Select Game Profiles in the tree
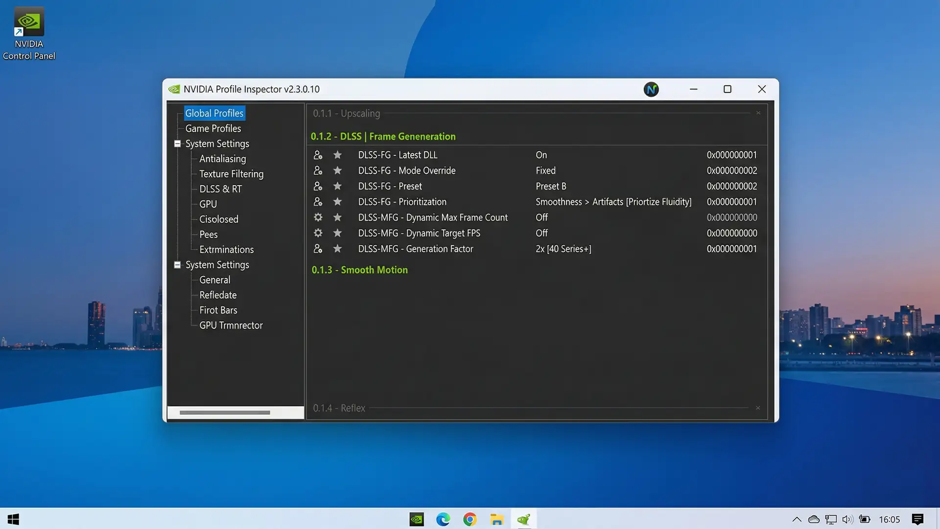 [213, 128]
